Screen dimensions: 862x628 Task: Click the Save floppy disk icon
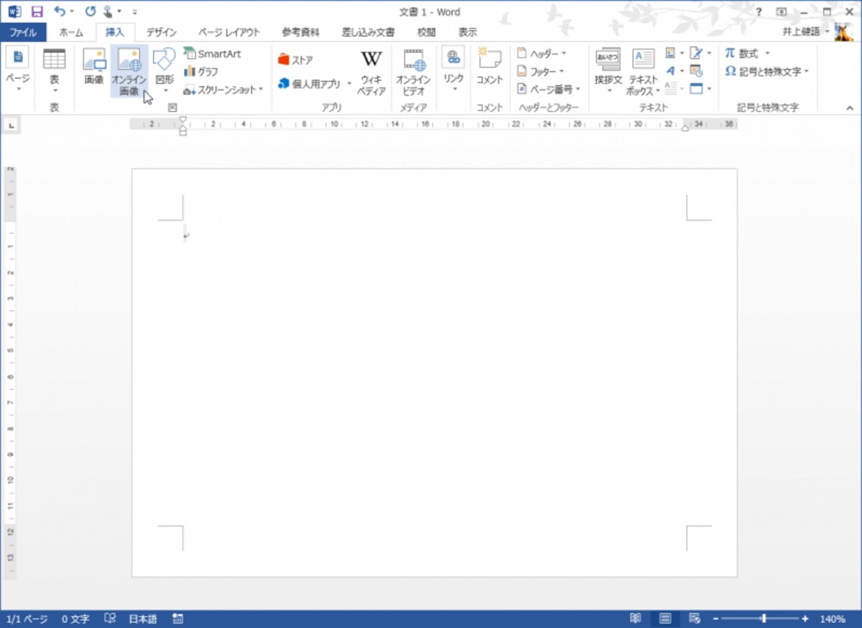pos(37,11)
